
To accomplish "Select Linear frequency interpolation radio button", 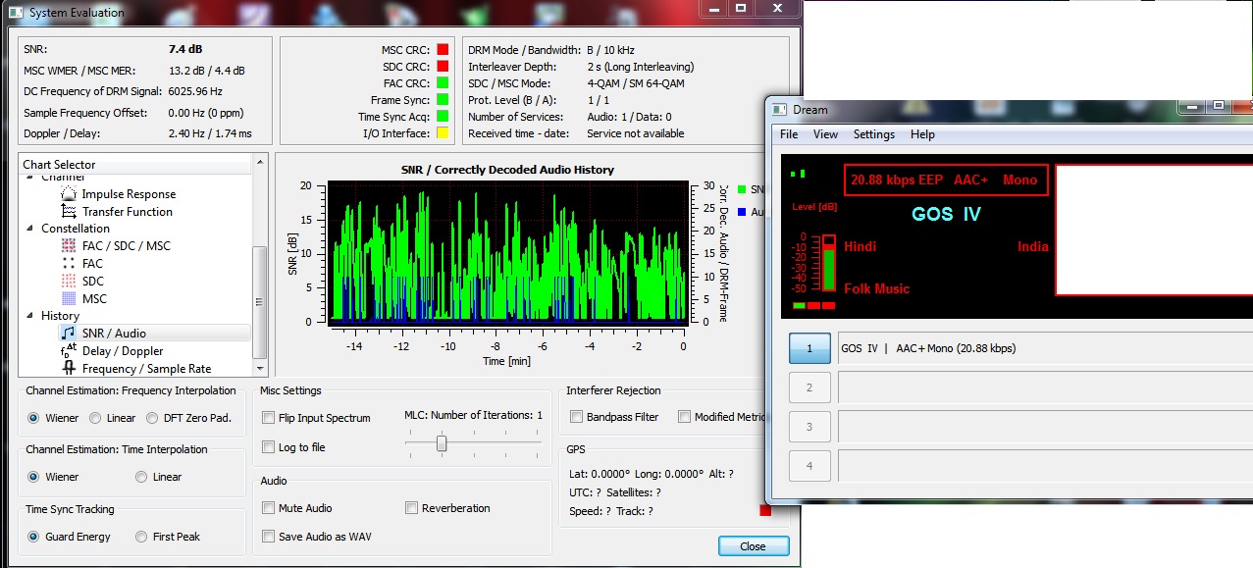I will [95, 418].
